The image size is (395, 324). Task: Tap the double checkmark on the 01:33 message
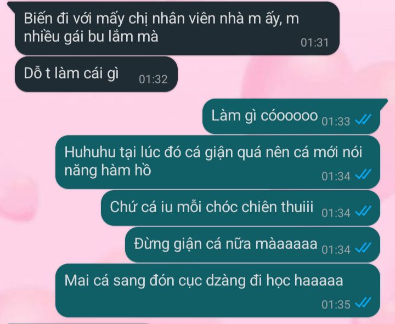(x=363, y=120)
